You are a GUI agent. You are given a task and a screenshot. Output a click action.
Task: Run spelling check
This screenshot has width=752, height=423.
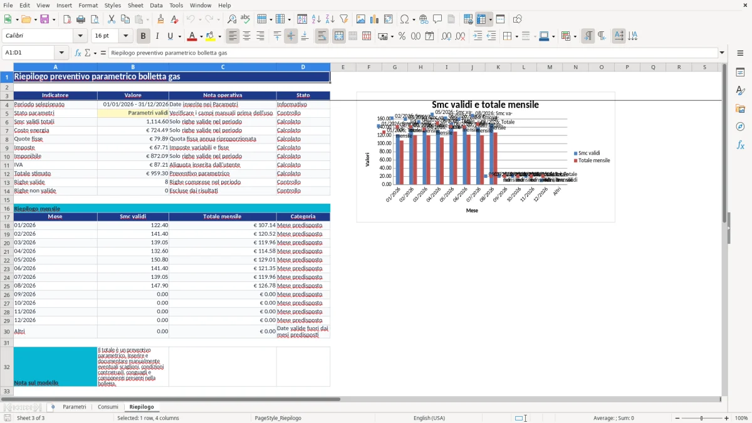(245, 19)
